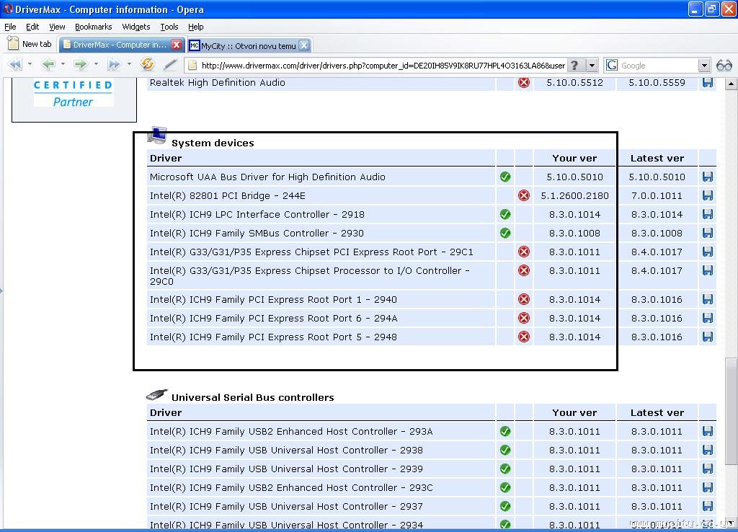Click the wand icon beside the reload button
This screenshot has height=532, width=738.
(x=170, y=65)
